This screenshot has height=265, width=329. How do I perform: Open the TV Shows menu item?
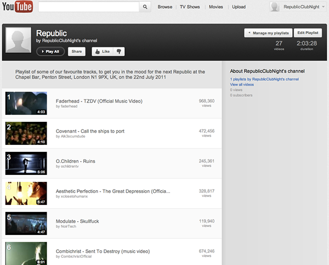[190, 7]
